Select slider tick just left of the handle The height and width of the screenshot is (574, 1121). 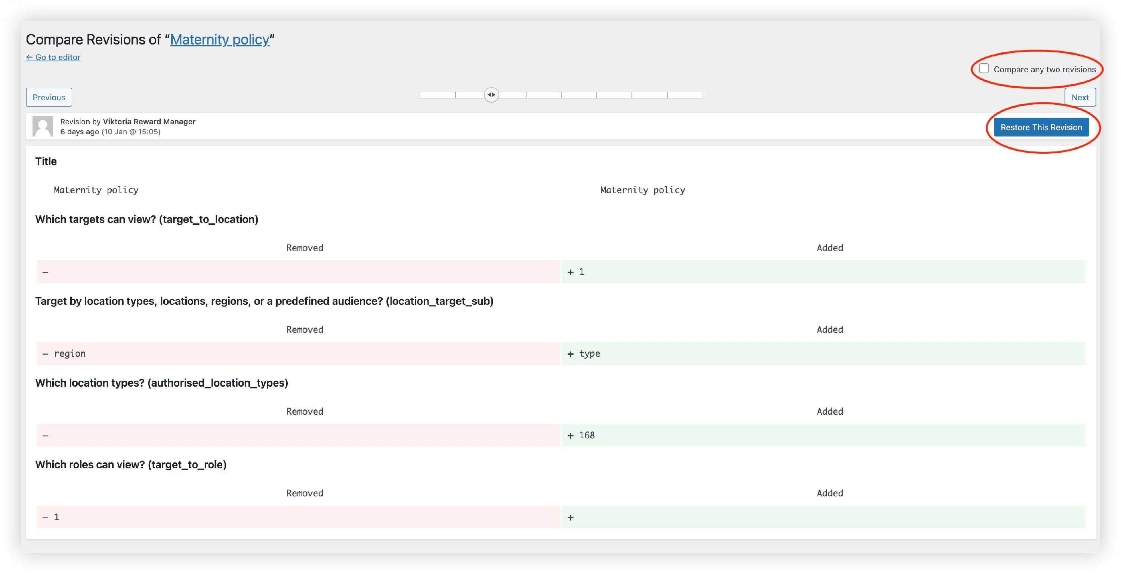coord(455,95)
